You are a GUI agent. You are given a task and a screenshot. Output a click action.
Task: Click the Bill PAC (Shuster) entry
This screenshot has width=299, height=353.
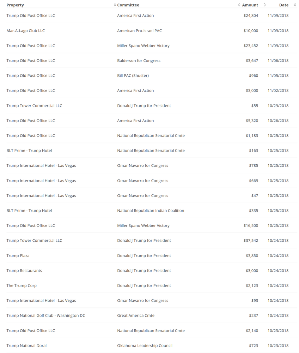(x=133, y=76)
